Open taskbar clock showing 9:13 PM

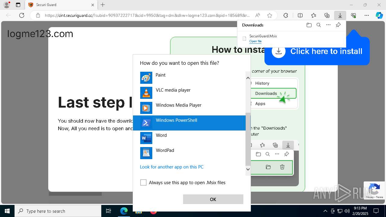[x=360, y=211]
